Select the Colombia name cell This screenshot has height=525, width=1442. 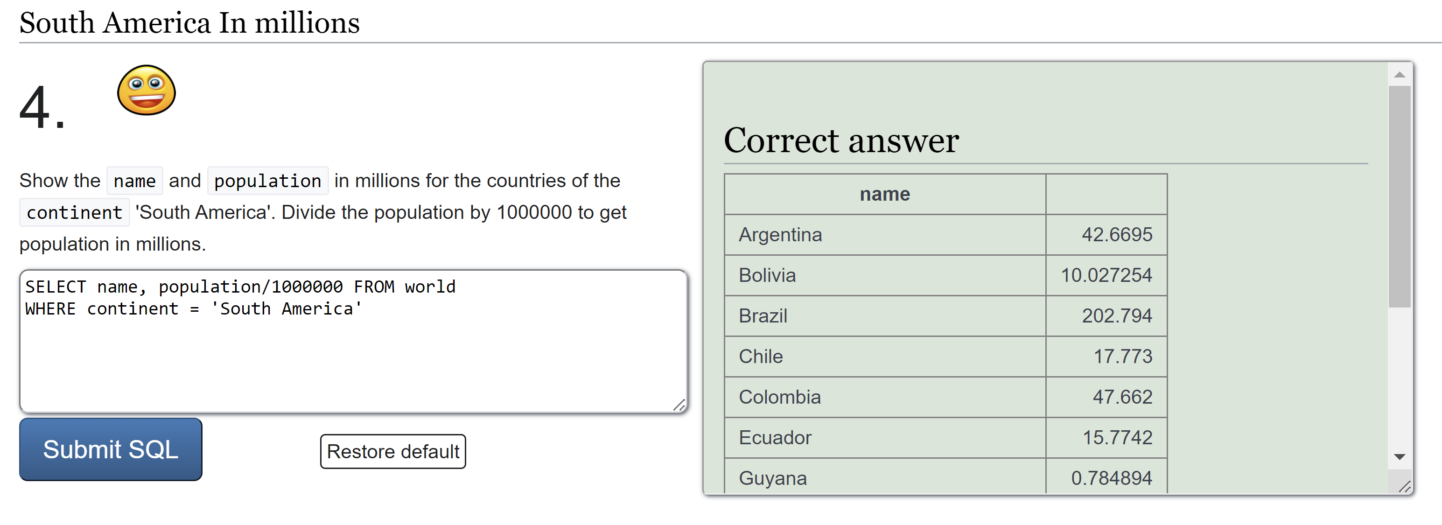click(780, 397)
